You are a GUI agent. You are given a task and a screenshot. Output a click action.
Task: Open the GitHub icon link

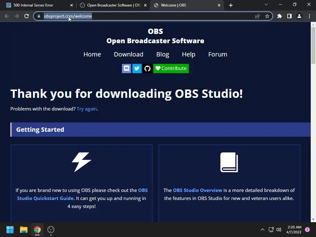pos(147,69)
